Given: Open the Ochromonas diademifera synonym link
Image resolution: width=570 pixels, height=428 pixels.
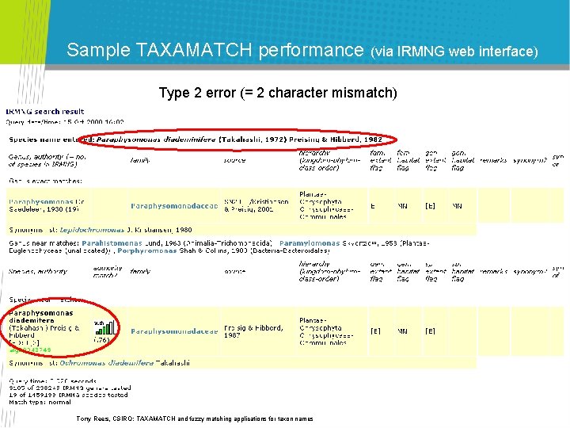Looking at the screenshot, I should pyautogui.click(x=107, y=363).
